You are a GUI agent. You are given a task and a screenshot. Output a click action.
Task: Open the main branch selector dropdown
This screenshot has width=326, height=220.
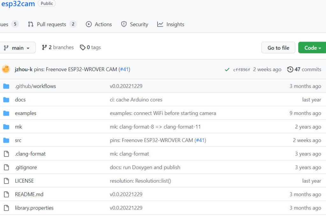(17, 48)
